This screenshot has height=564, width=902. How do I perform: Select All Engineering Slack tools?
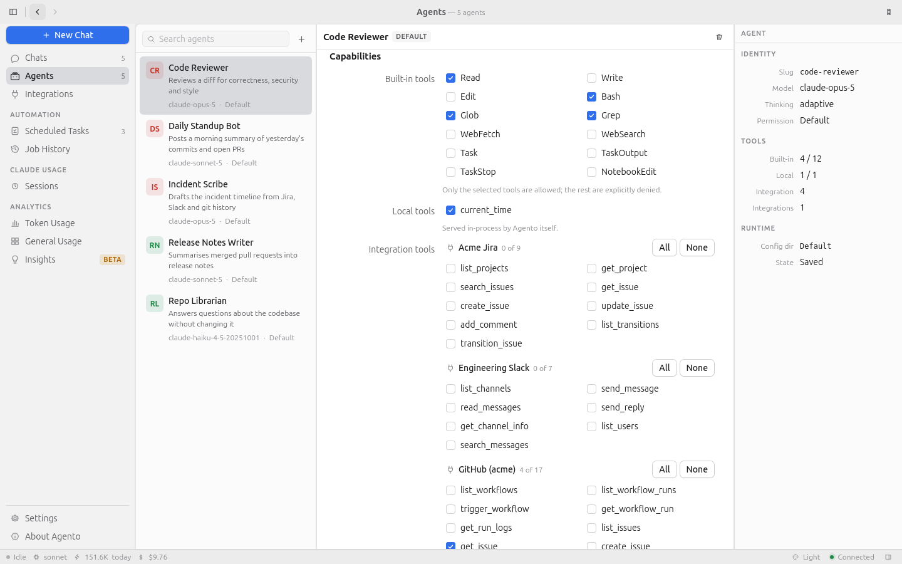click(x=665, y=368)
